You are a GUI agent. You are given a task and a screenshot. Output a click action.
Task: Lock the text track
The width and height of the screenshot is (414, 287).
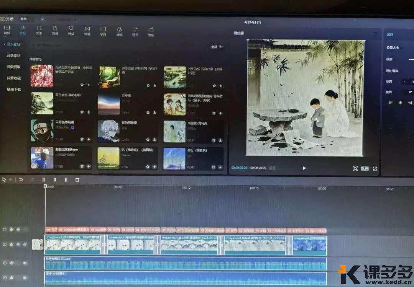pyautogui.click(x=11, y=230)
